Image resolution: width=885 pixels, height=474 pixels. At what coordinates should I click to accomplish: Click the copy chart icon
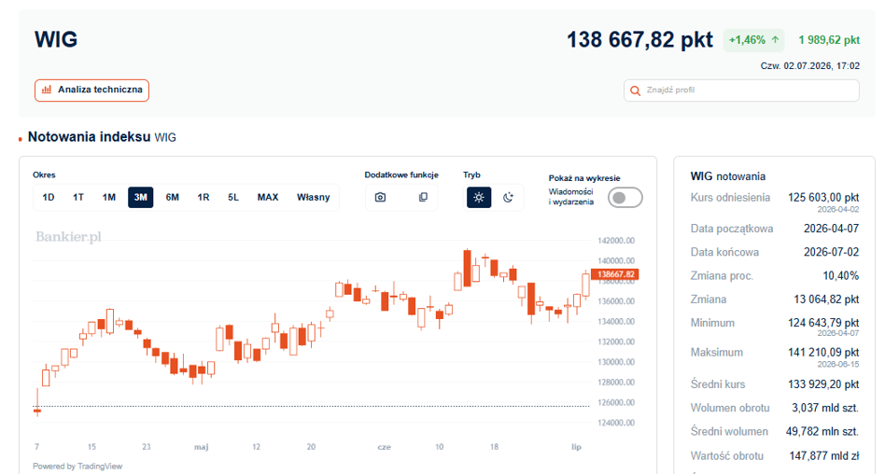pyautogui.click(x=423, y=198)
